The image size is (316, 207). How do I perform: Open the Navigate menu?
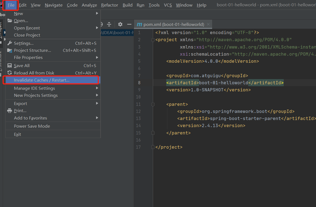click(54, 5)
